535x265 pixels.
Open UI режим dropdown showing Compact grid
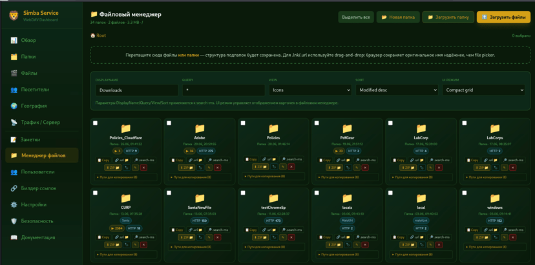click(483, 90)
